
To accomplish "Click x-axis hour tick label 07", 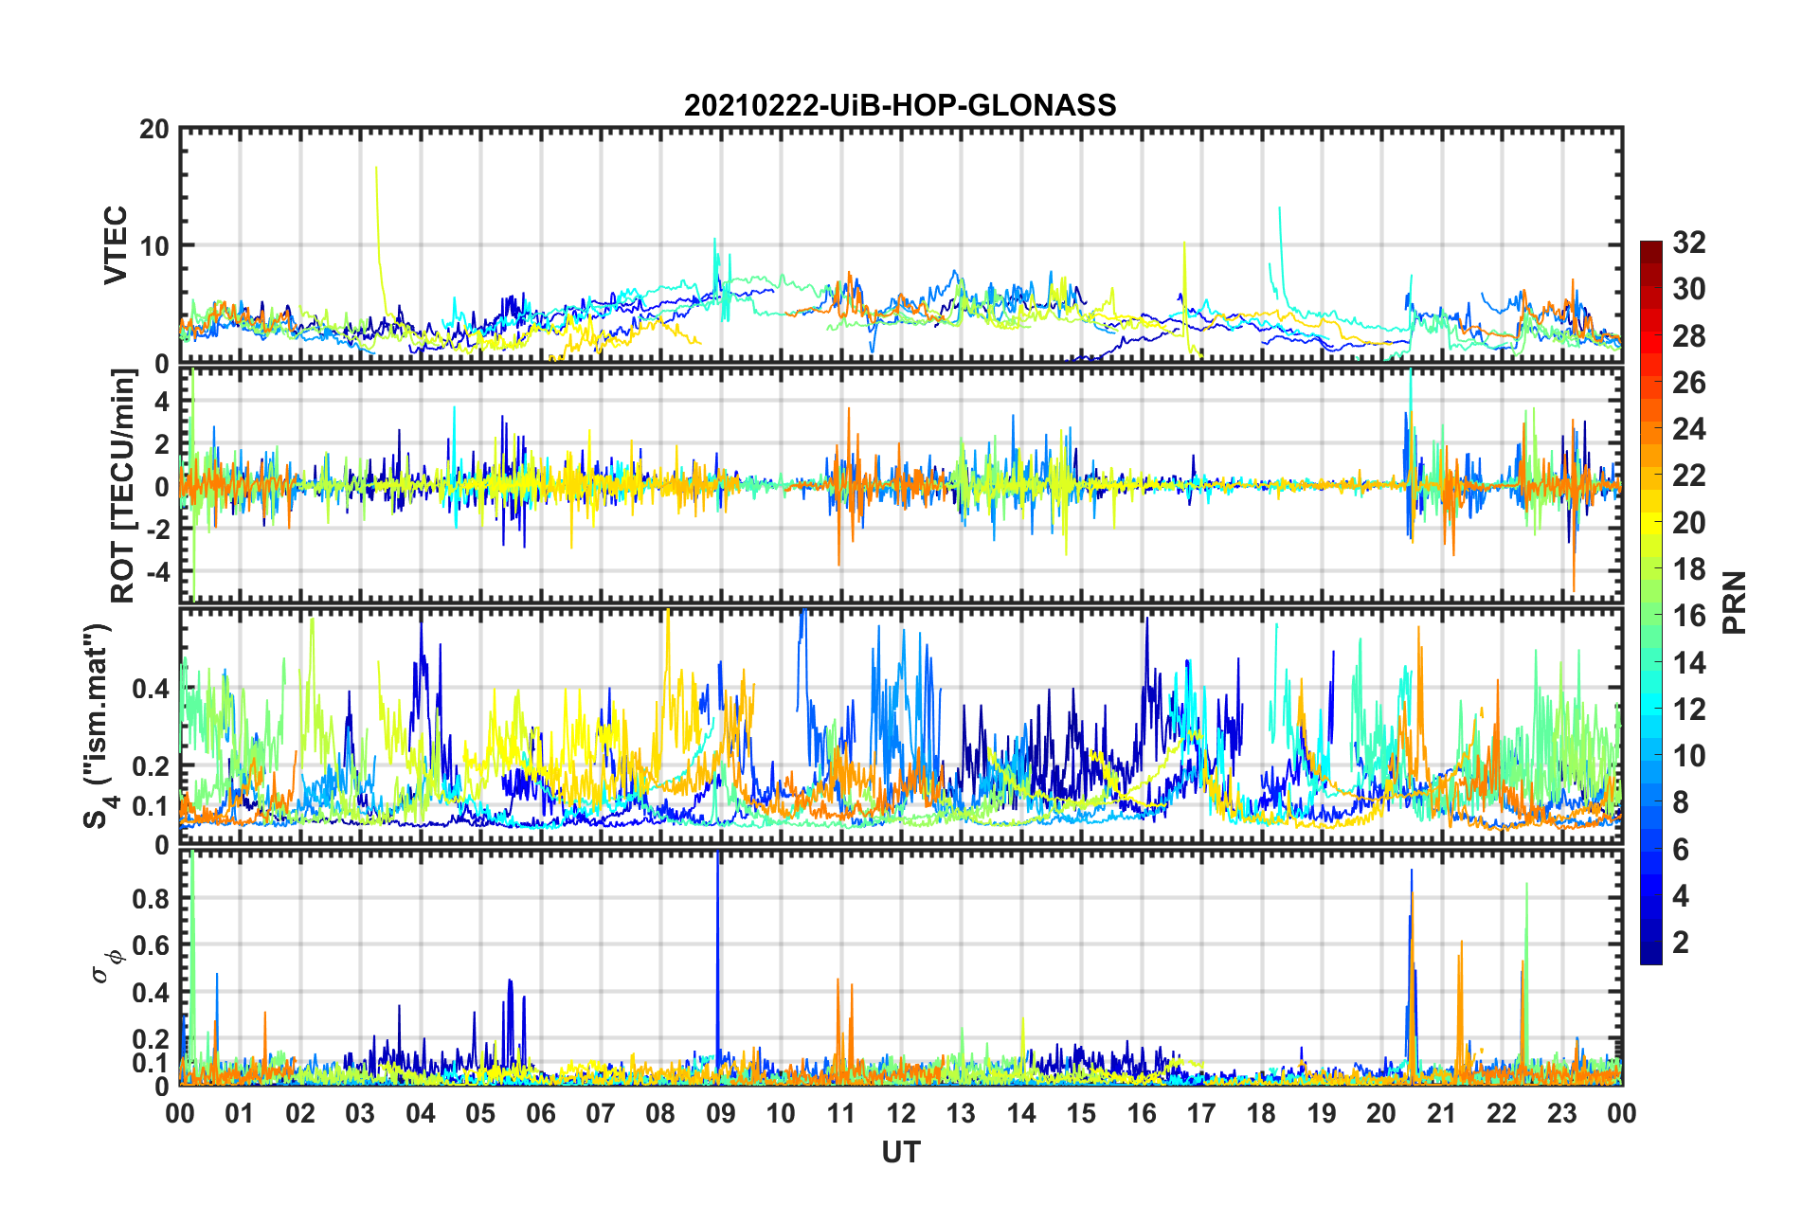I will tap(601, 1113).
